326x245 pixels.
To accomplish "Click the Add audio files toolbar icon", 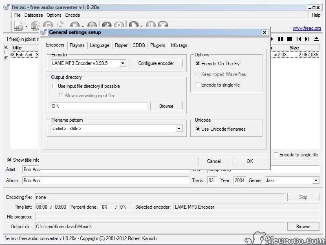I will click(18, 26).
